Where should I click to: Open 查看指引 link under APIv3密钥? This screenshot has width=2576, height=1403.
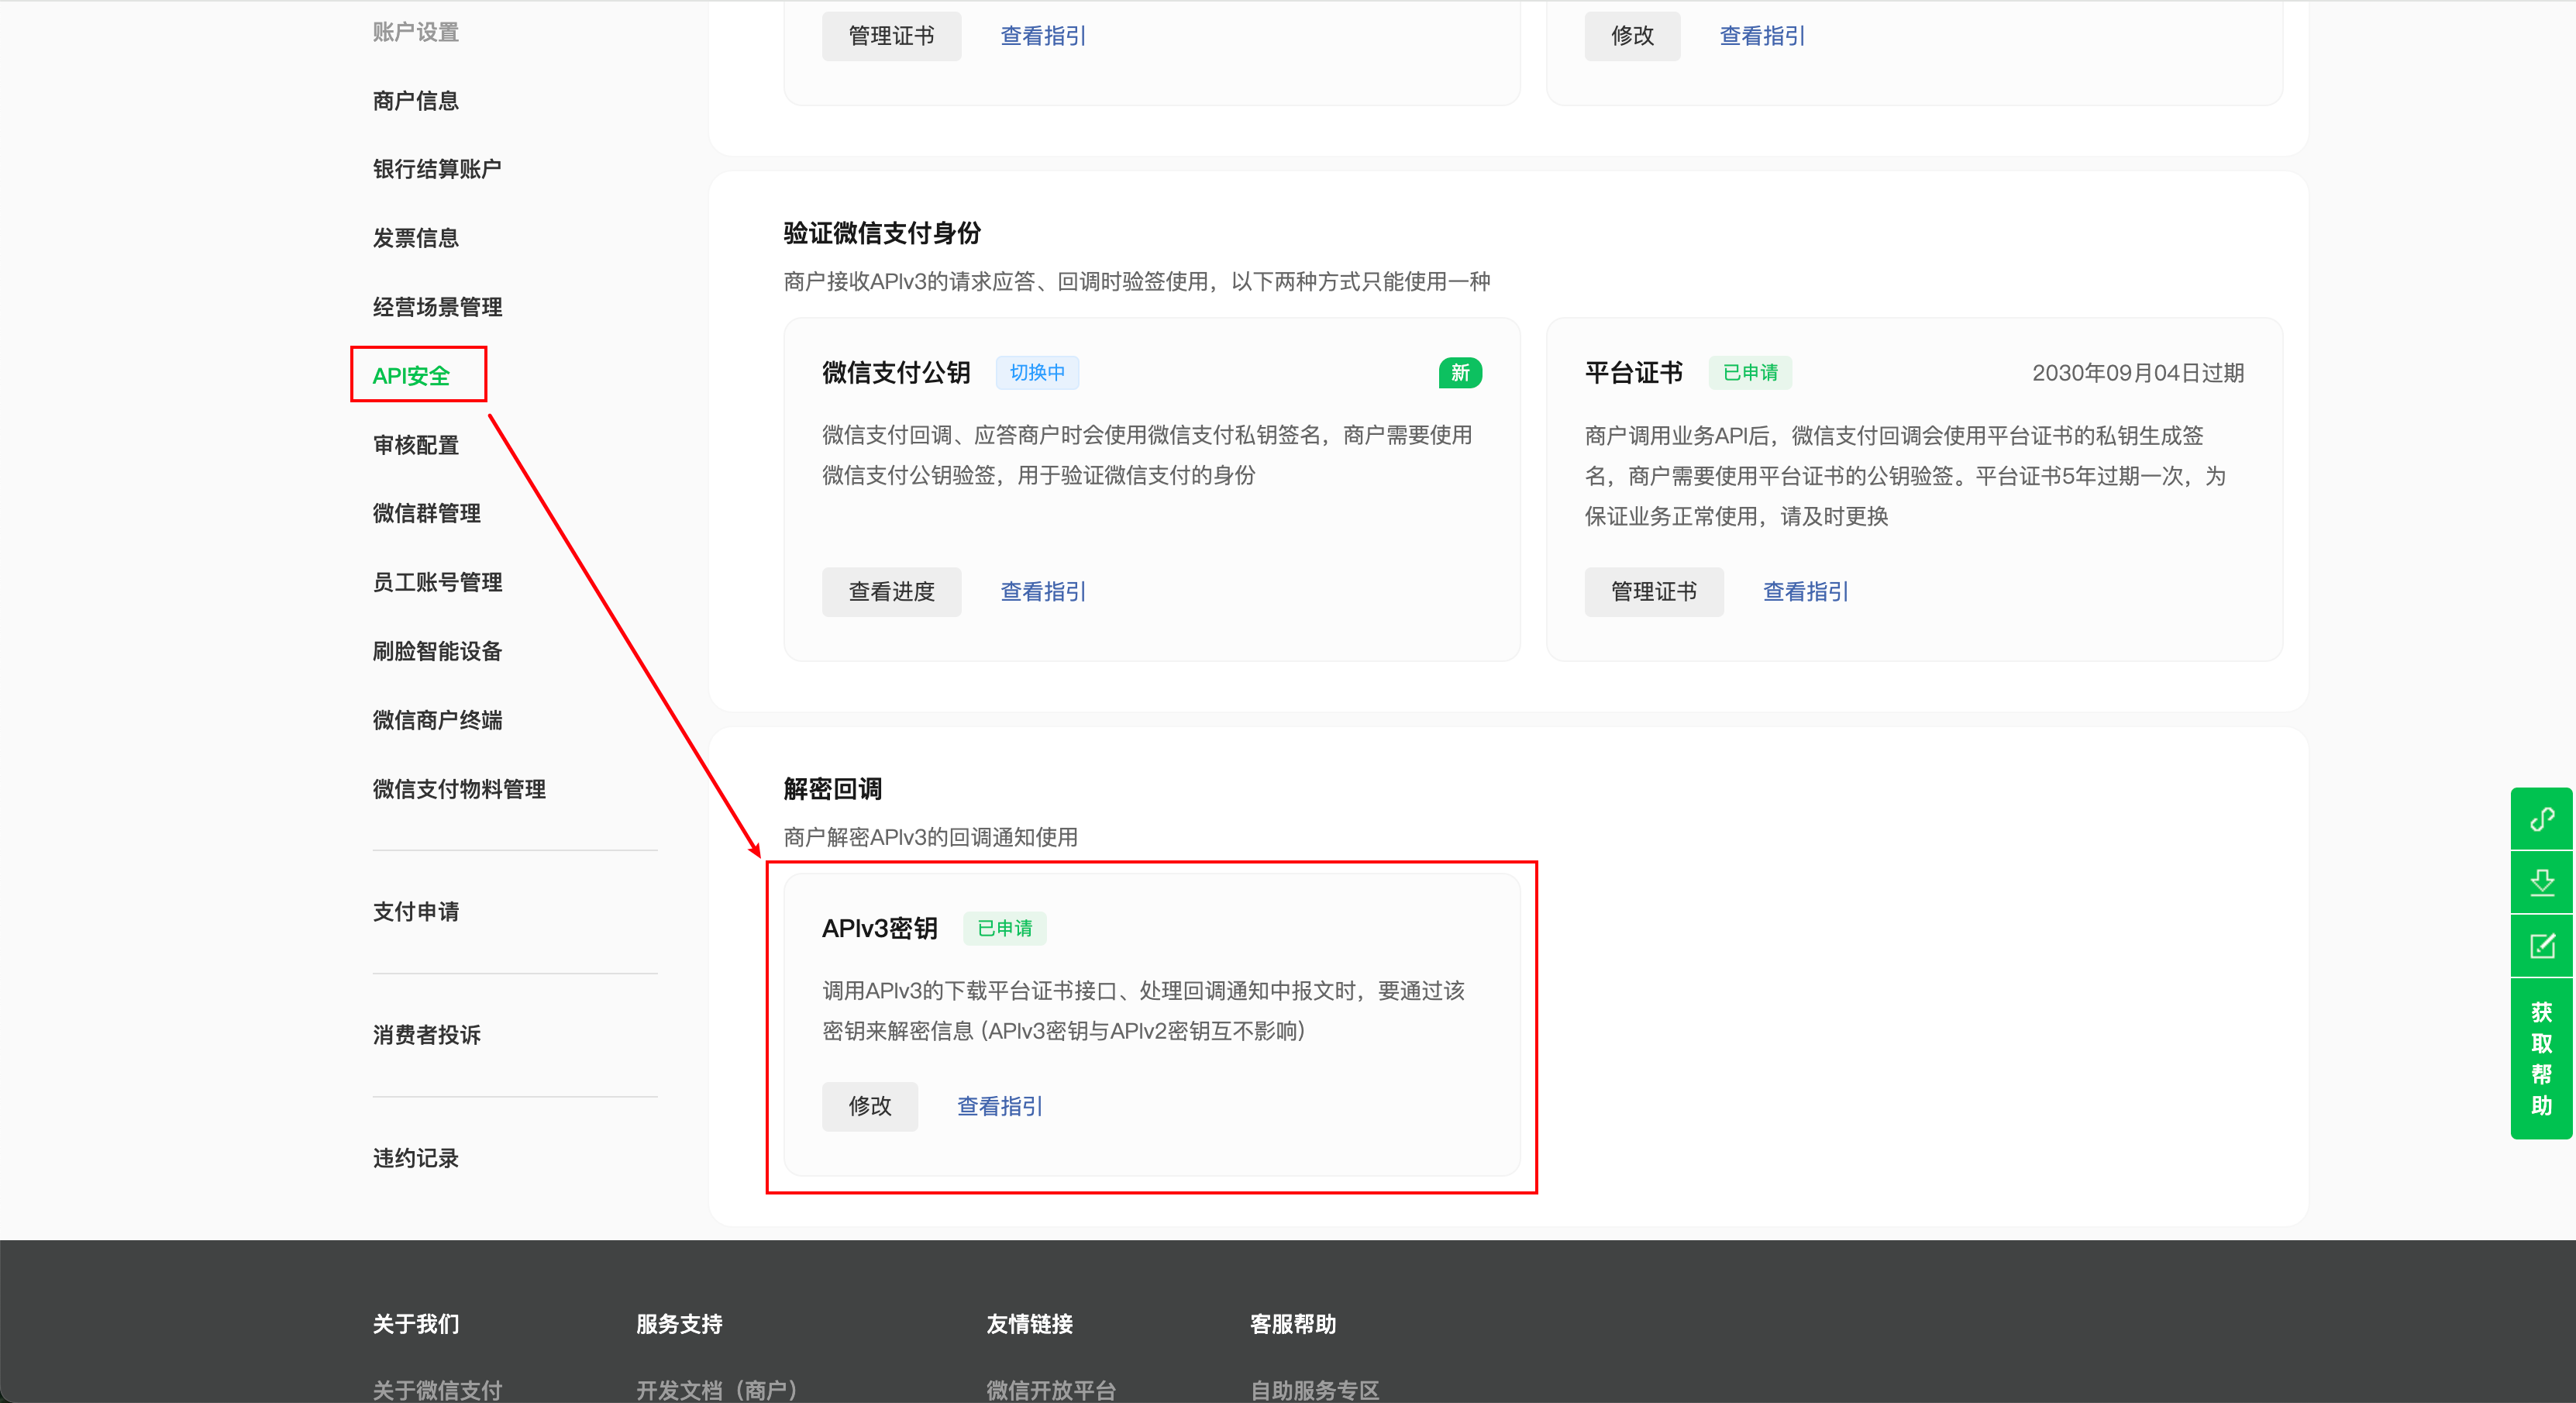point(999,1106)
